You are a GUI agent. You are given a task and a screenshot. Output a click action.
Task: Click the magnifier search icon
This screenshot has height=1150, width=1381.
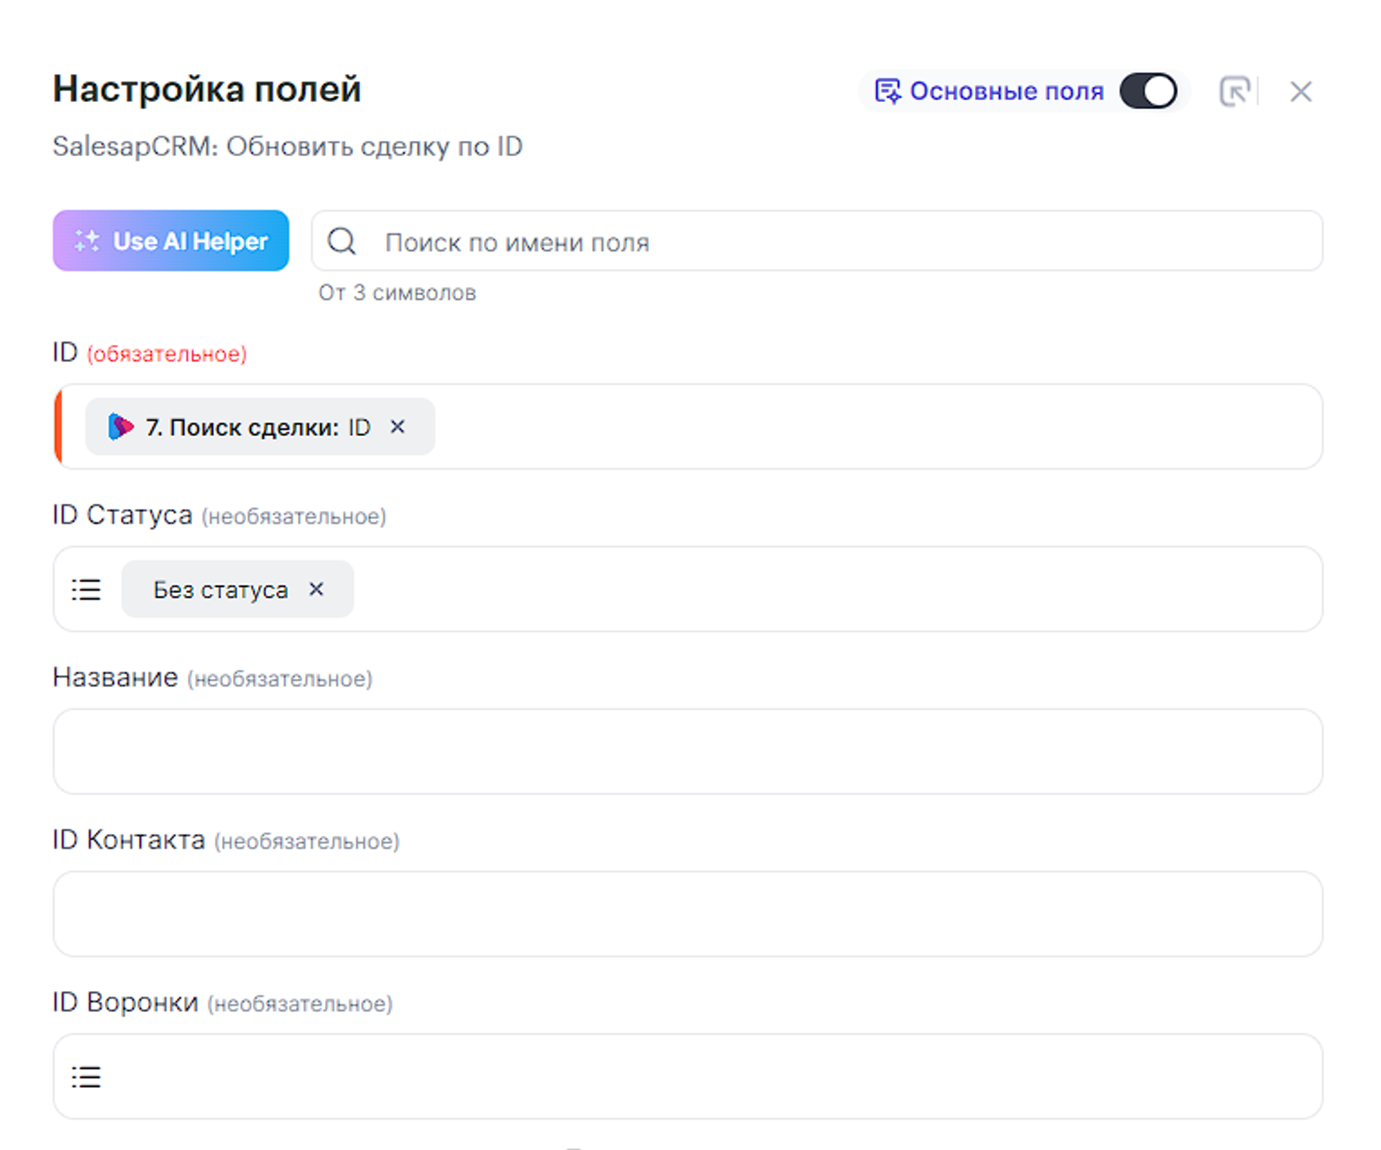tap(342, 241)
